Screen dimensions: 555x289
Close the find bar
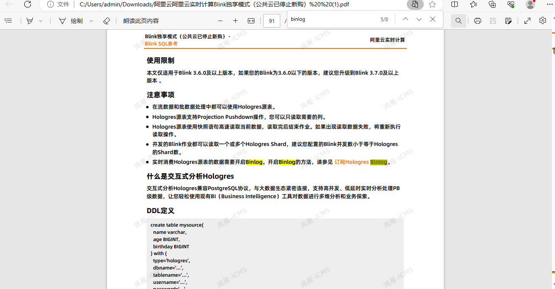tap(433, 19)
